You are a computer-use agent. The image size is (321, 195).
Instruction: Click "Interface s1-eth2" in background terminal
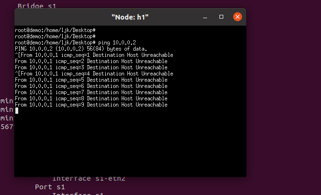[x=89, y=178]
